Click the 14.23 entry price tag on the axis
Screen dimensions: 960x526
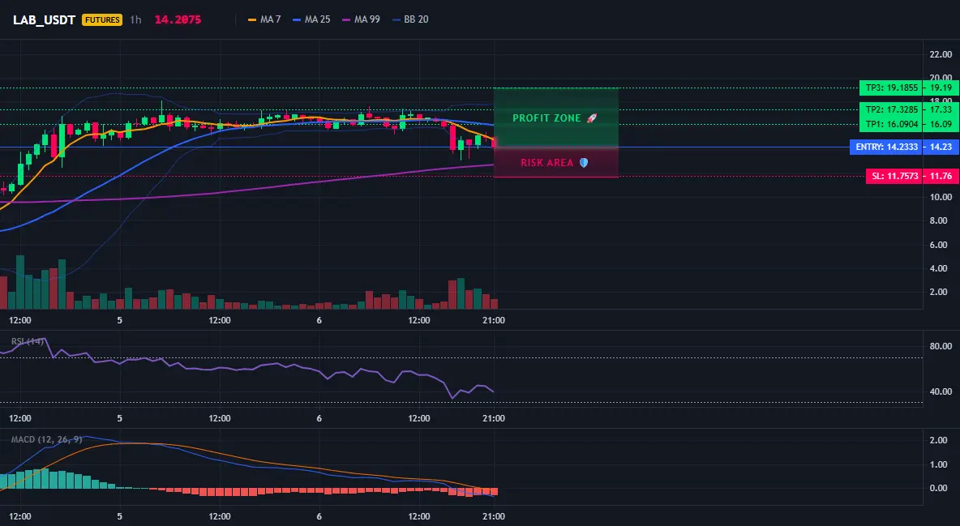point(941,147)
